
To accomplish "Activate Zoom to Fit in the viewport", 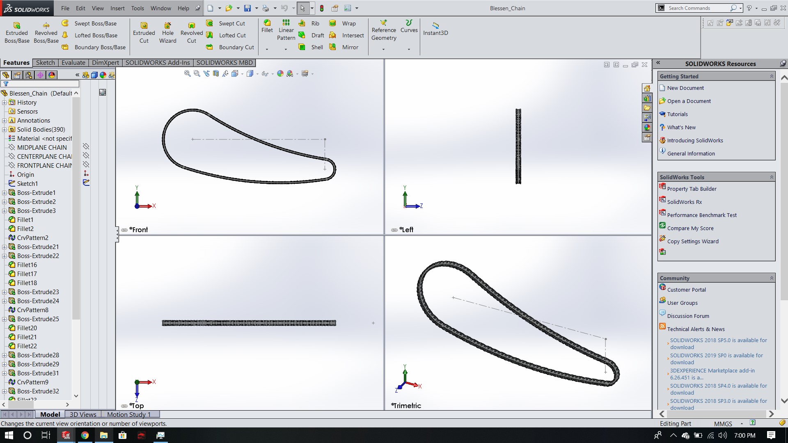I will point(188,73).
